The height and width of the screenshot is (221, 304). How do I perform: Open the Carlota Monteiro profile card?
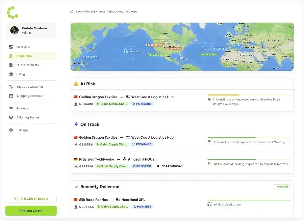click(31, 30)
